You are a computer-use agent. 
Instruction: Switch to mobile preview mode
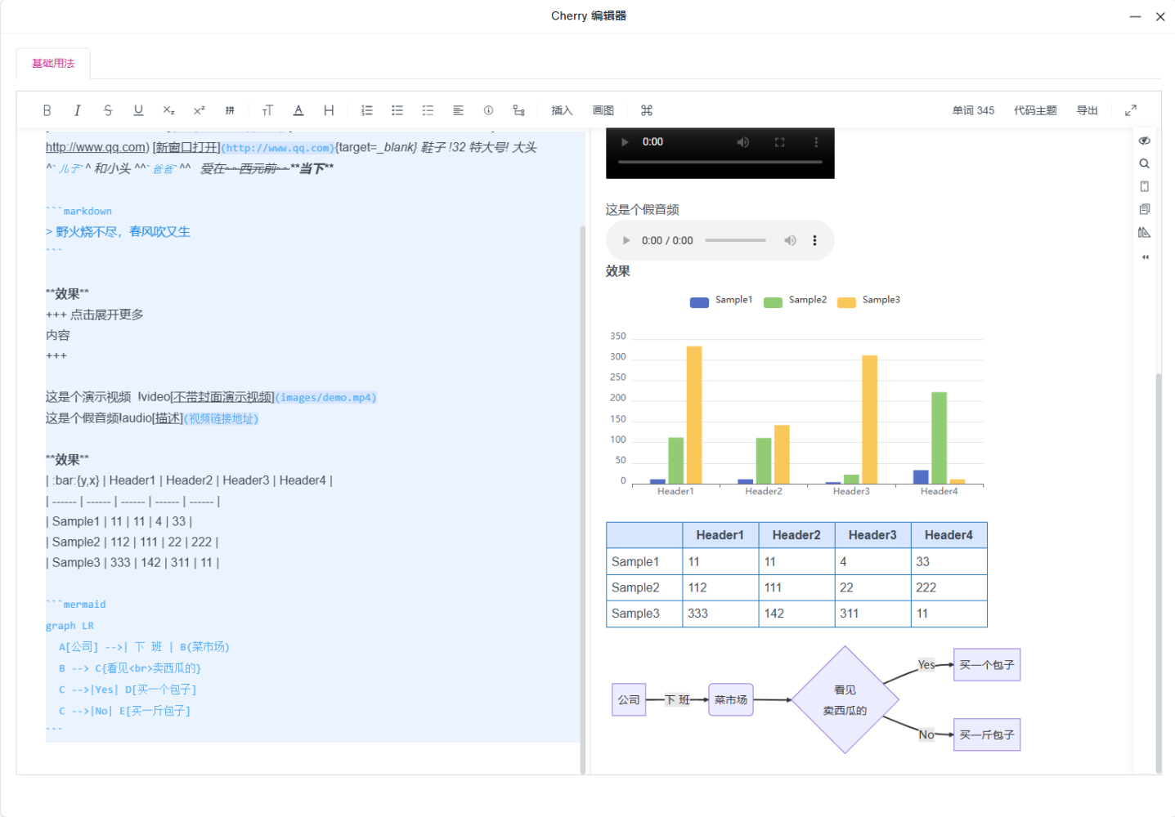pos(1144,186)
